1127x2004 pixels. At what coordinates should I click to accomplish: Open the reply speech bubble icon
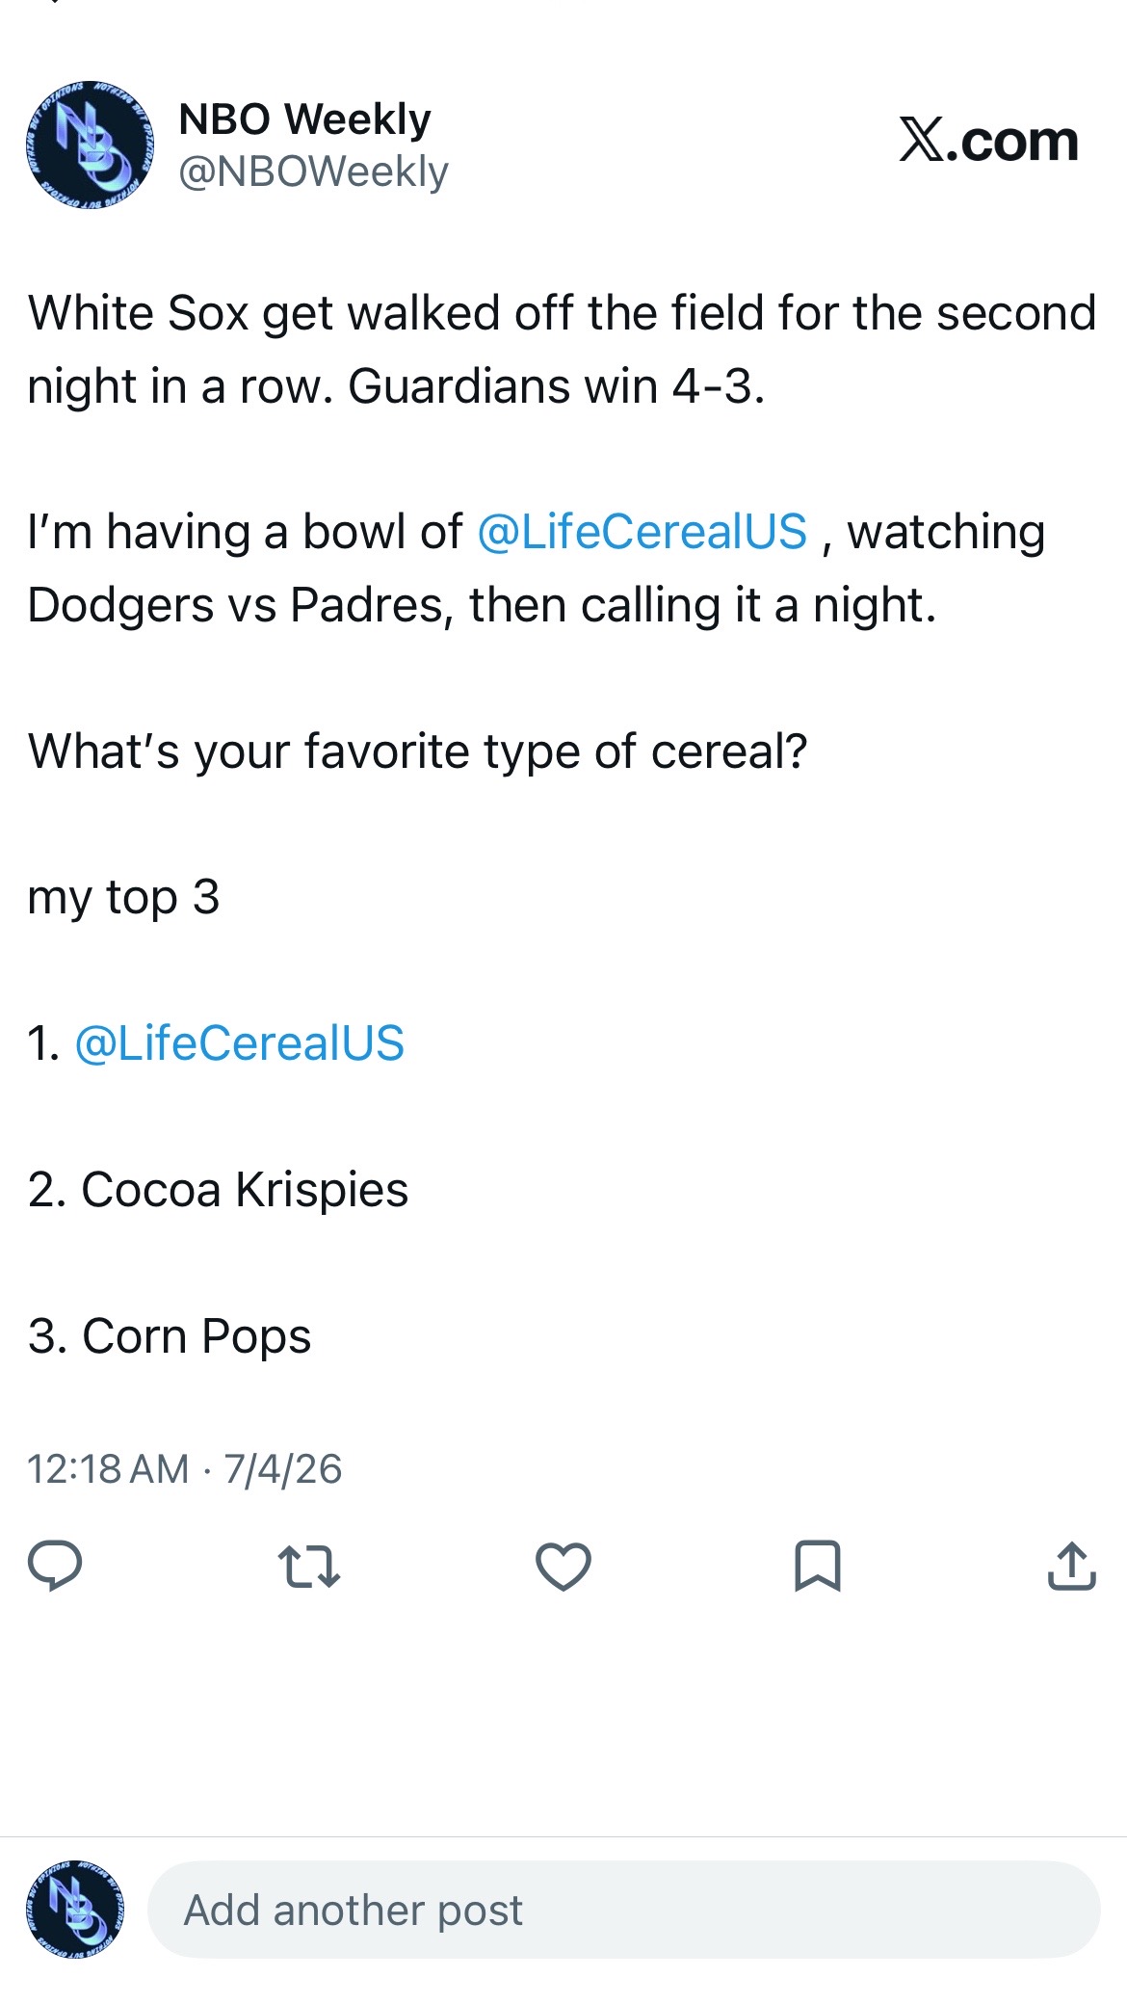(55, 1565)
